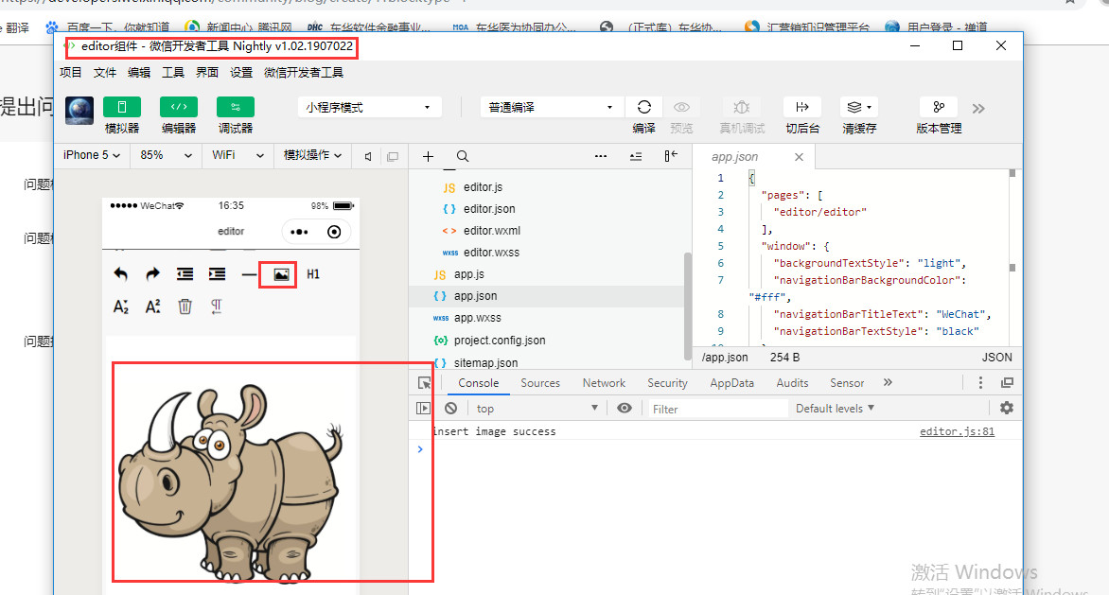Open the 设置 menu
Viewport: 1109px width, 595px height.
click(240, 72)
